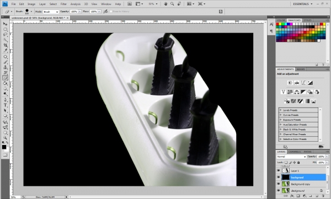This screenshot has width=331, height=199.
Task: Select the Elliptical Marquee tool
Action: [5, 29]
